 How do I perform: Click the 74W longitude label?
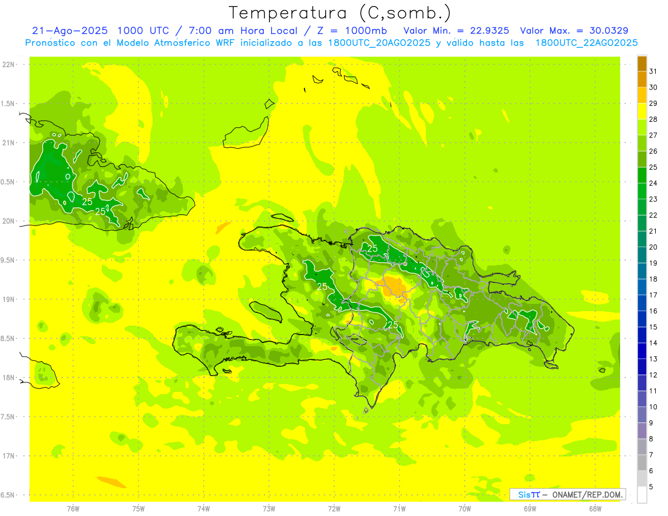pyautogui.click(x=203, y=508)
